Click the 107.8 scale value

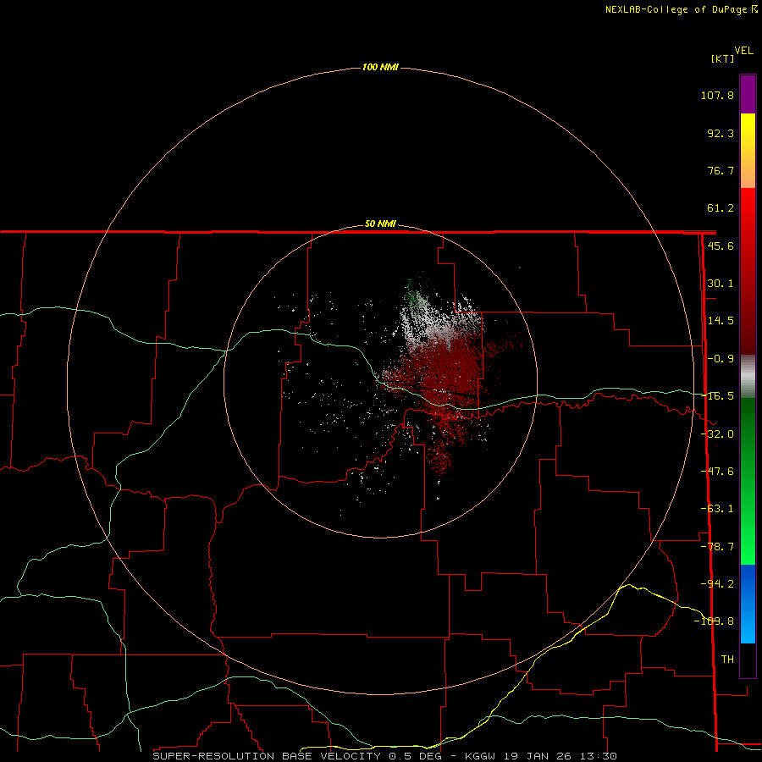717,95
